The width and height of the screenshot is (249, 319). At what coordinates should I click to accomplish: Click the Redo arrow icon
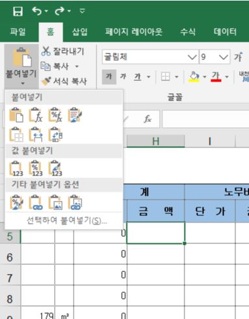click(59, 10)
